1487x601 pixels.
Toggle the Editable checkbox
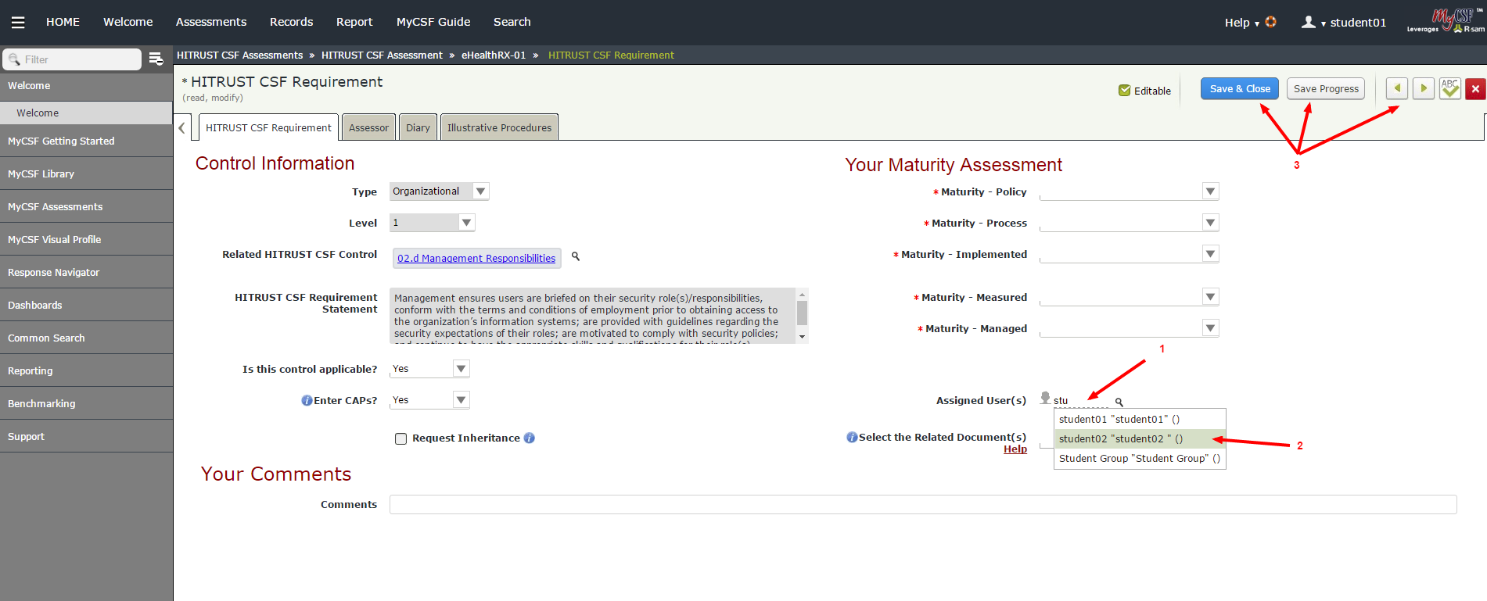pos(1125,91)
